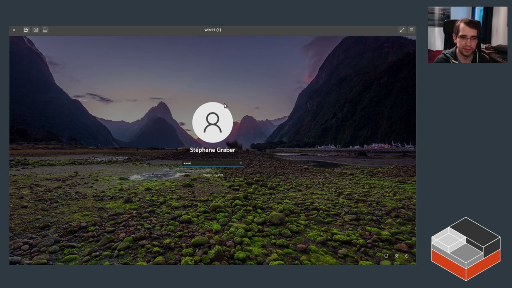Click the user profile avatar circle
Image resolution: width=512 pixels, height=288 pixels.
click(x=212, y=122)
